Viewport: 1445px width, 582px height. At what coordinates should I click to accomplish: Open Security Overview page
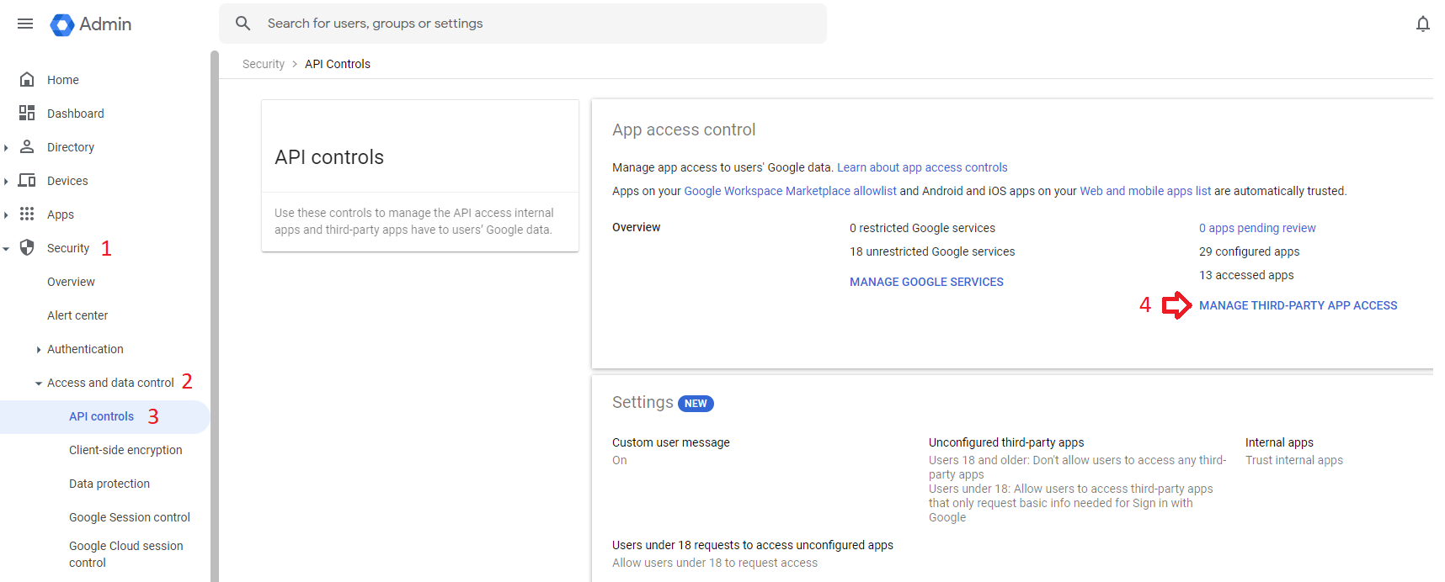71,282
